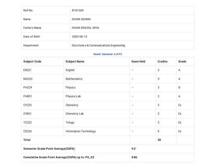Viewport: 215px width, 167px height.
Task: Click the Result: Semester-2 of P2 heading
Action: pos(107,54)
